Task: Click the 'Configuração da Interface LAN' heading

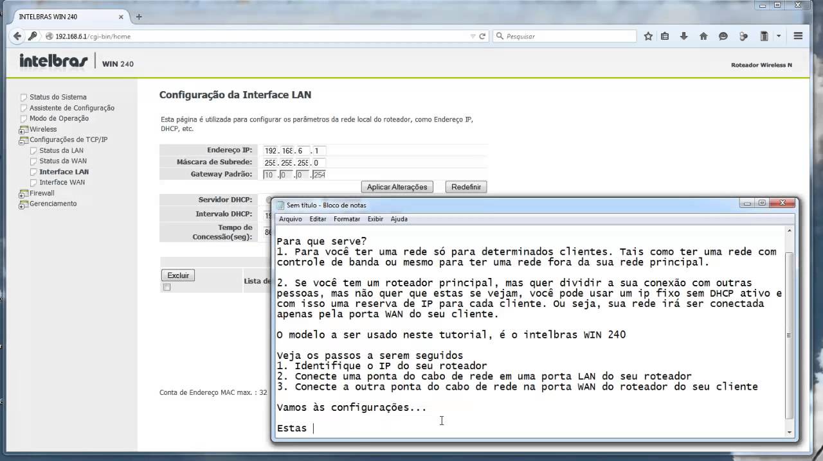Action: [x=235, y=95]
